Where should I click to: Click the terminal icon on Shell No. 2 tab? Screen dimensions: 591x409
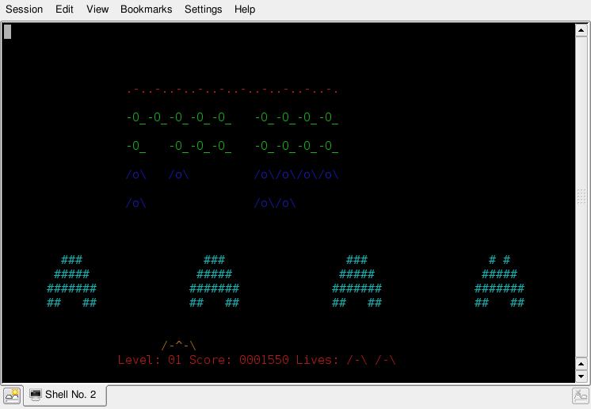36,395
